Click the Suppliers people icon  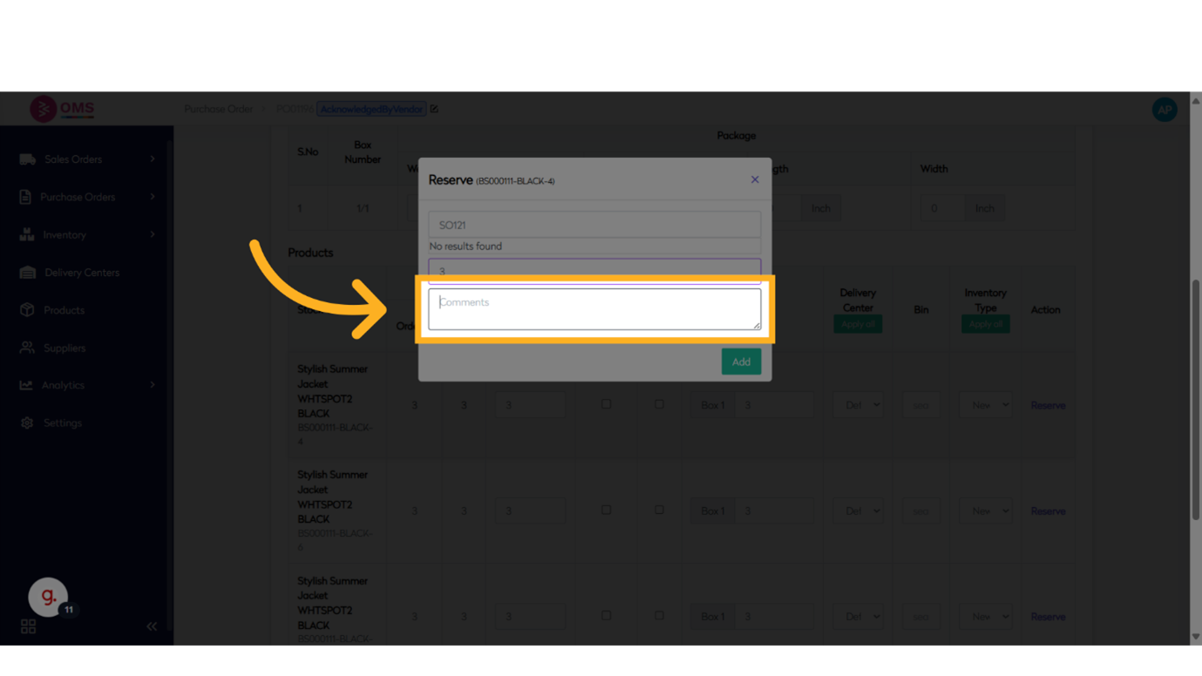27,348
